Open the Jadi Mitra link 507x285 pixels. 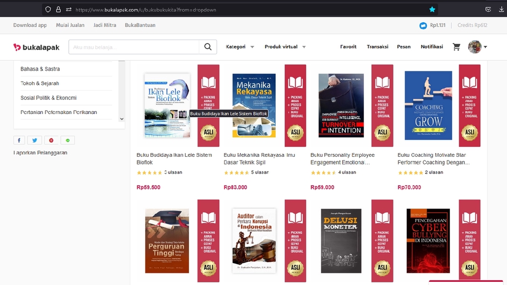pos(105,25)
